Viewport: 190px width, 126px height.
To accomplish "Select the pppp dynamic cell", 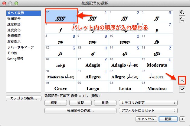I will [x=125, y=39].
